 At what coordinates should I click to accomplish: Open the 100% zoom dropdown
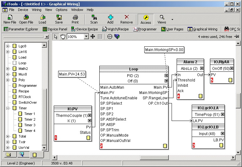tap(86, 37)
